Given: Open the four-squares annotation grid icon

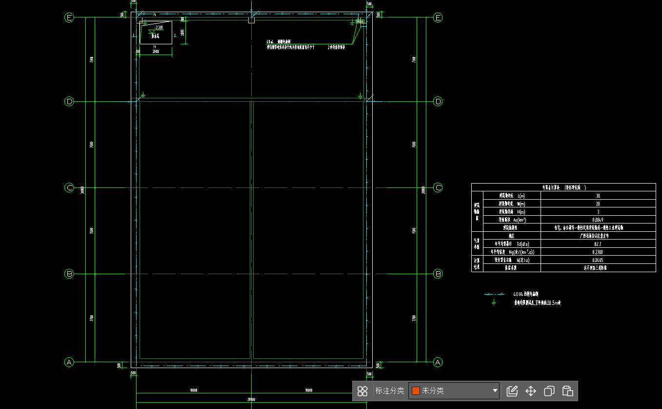Looking at the screenshot, I should pyautogui.click(x=362, y=391).
